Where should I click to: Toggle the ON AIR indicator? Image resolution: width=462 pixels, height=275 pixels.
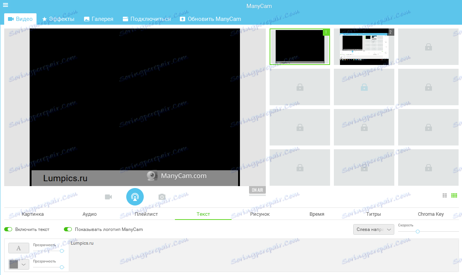click(257, 190)
